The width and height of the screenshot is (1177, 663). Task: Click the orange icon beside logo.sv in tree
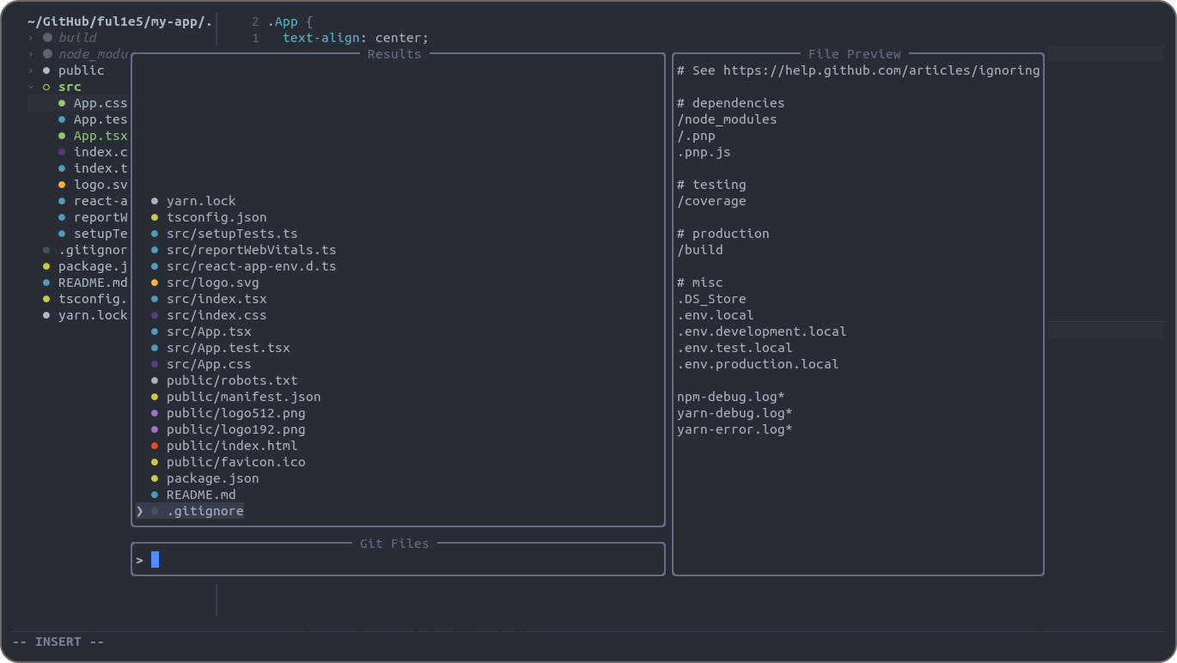click(62, 185)
